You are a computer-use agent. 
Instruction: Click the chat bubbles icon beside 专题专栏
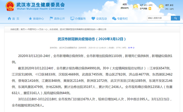114,19
